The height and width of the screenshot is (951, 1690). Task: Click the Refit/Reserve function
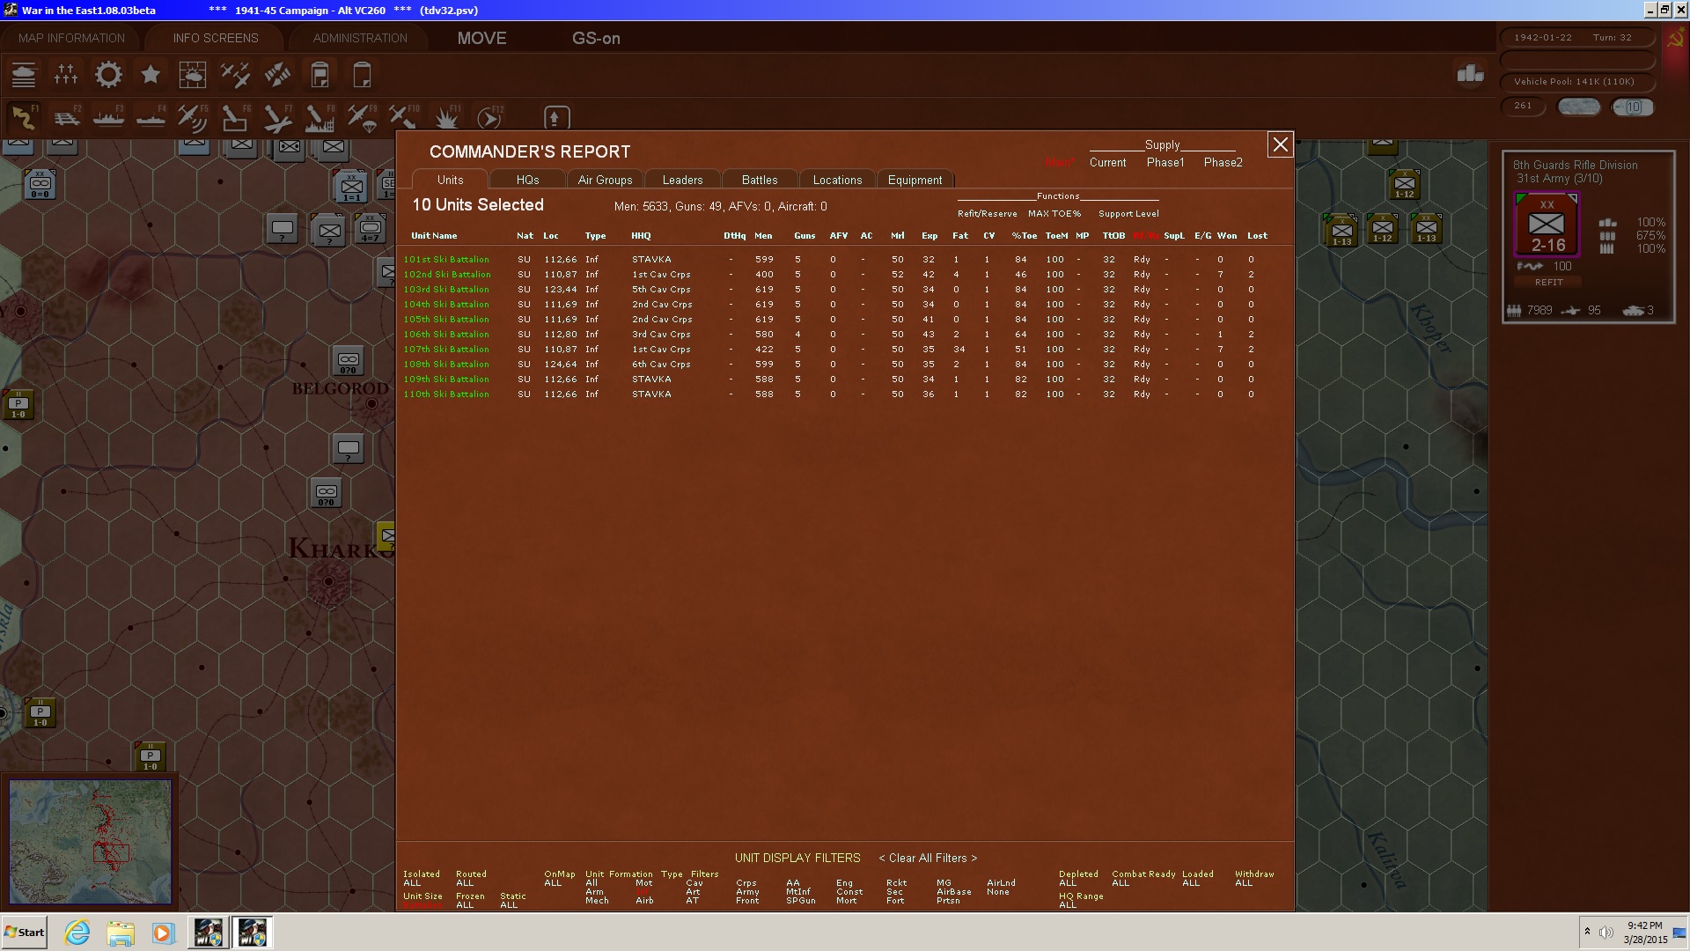(x=988, y=214)
